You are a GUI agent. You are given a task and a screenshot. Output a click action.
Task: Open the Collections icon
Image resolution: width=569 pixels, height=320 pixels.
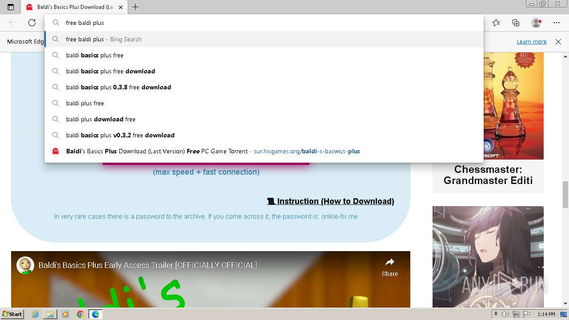click(516, 23)
